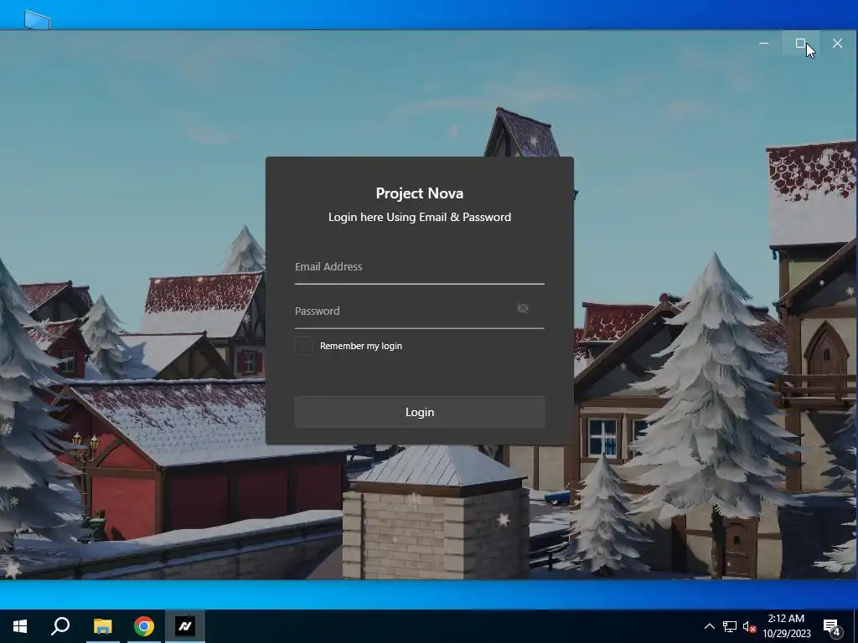Image resolution: width=858 pixels, height=643 pixels.
Task: Show hidden system tray icons
Action: (x=709, y=626)
